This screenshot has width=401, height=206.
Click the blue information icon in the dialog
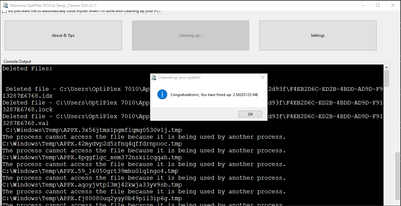coord(162,94)
